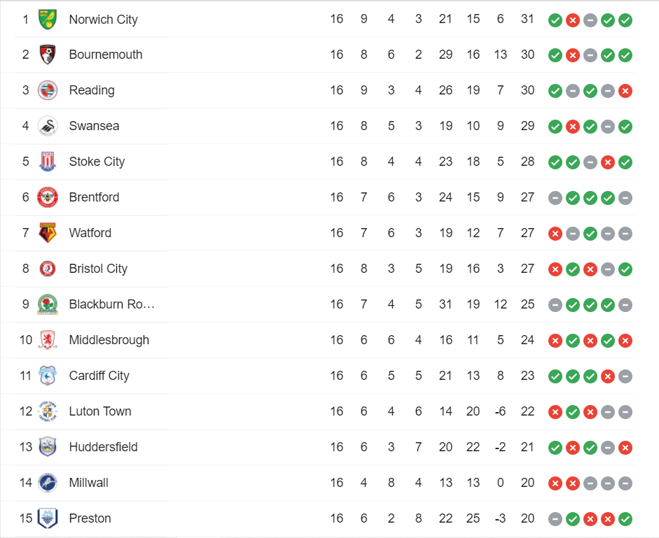The width and height of the screenshot is (659, 538).
Task: Click the Bournemouth club crest
Action: 48,55
